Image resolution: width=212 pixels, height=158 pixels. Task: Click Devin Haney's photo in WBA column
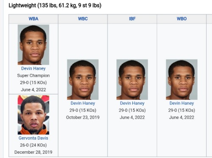pyautogui.click(x=33, y=45)
